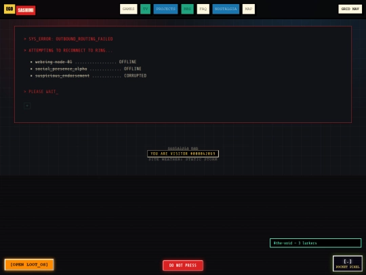Open the BBS nav item
The image size is (366, 275).
click(x=187, y=9)
